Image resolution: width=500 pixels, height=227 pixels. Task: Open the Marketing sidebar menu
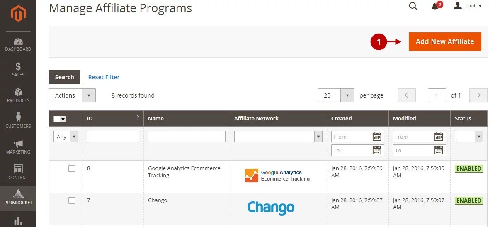tap(18, 147)
